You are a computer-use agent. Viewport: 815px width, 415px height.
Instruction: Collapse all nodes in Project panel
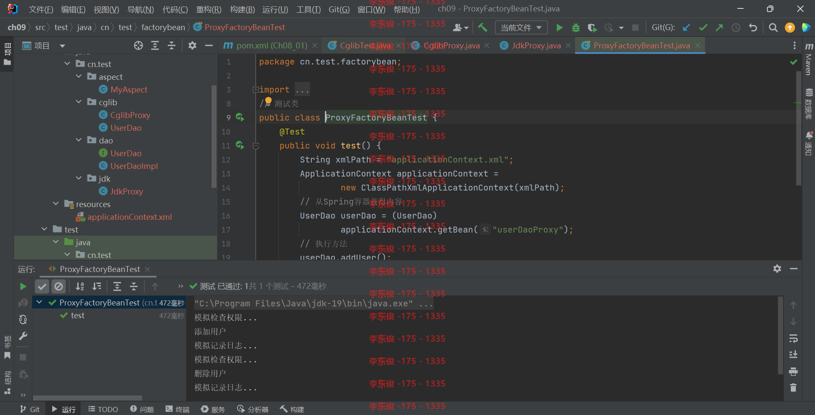pyautogui.click(x=172, y=45)
